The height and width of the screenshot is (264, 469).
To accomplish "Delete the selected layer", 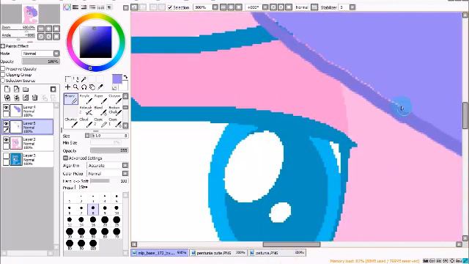I will 34,98.
